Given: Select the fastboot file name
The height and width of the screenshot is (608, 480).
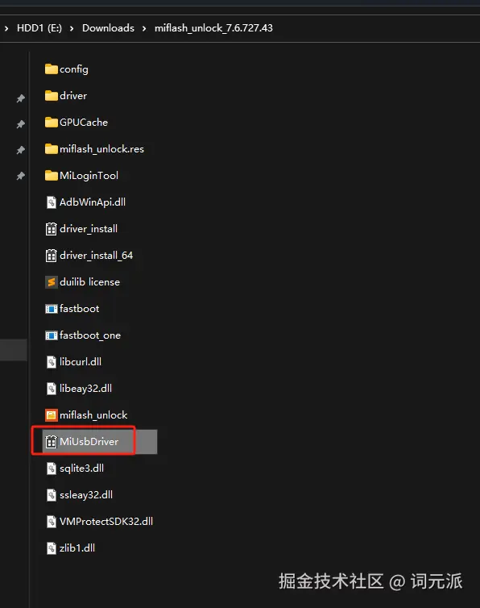Looking at the screenshot, I should pos(80,309).
